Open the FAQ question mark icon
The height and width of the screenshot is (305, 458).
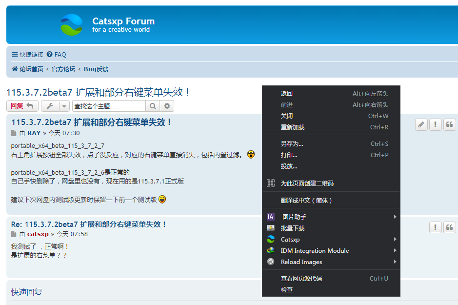[x=49, y=54]
